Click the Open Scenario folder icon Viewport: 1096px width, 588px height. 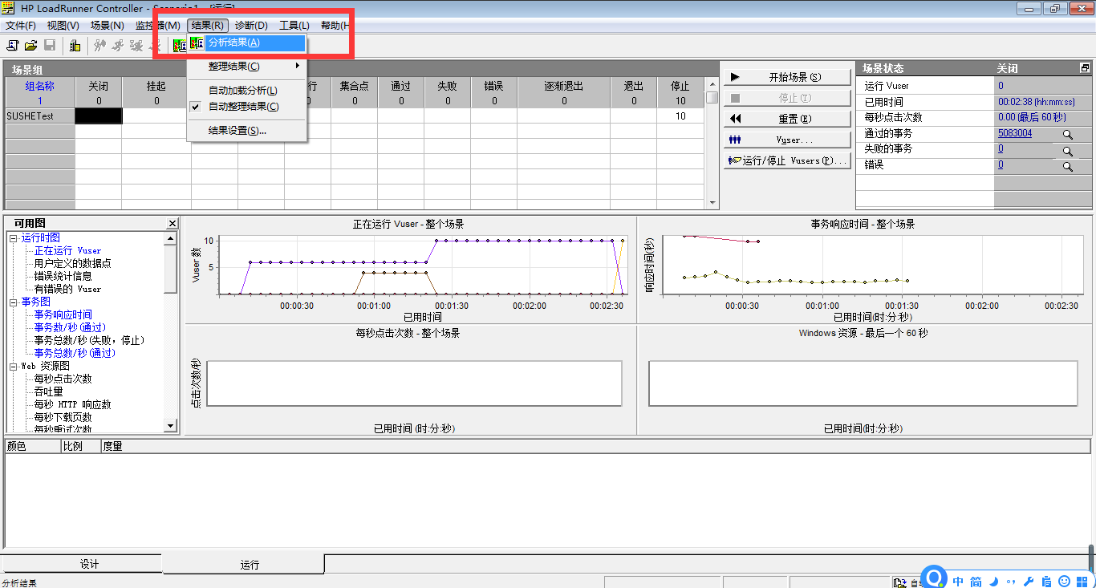click(31, 46)
